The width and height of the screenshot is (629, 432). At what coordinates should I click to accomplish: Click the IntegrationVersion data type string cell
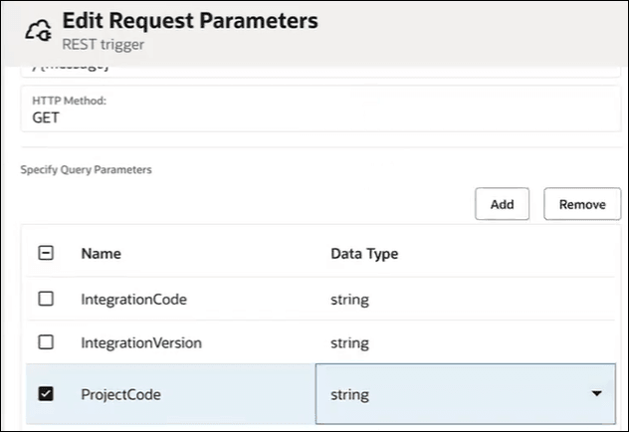tap(349, 342)
